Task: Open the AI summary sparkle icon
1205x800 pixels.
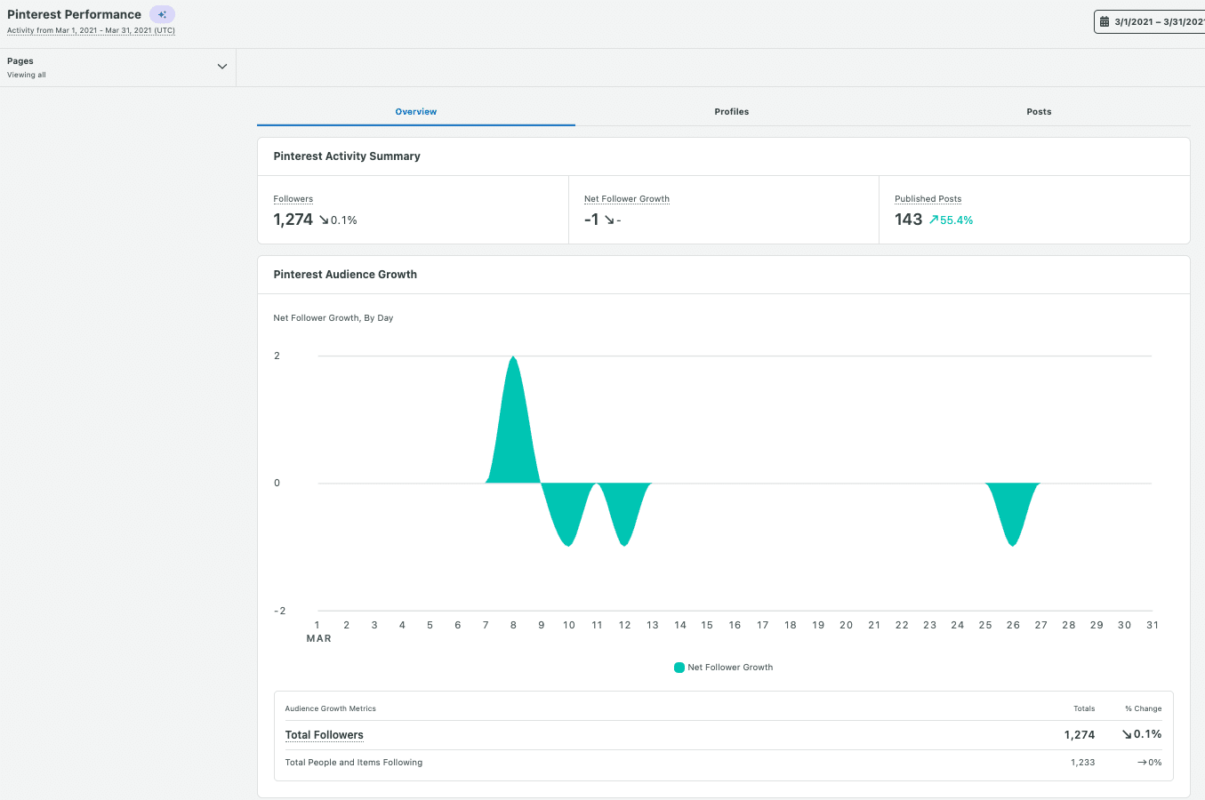Action: tap(162, 14)
